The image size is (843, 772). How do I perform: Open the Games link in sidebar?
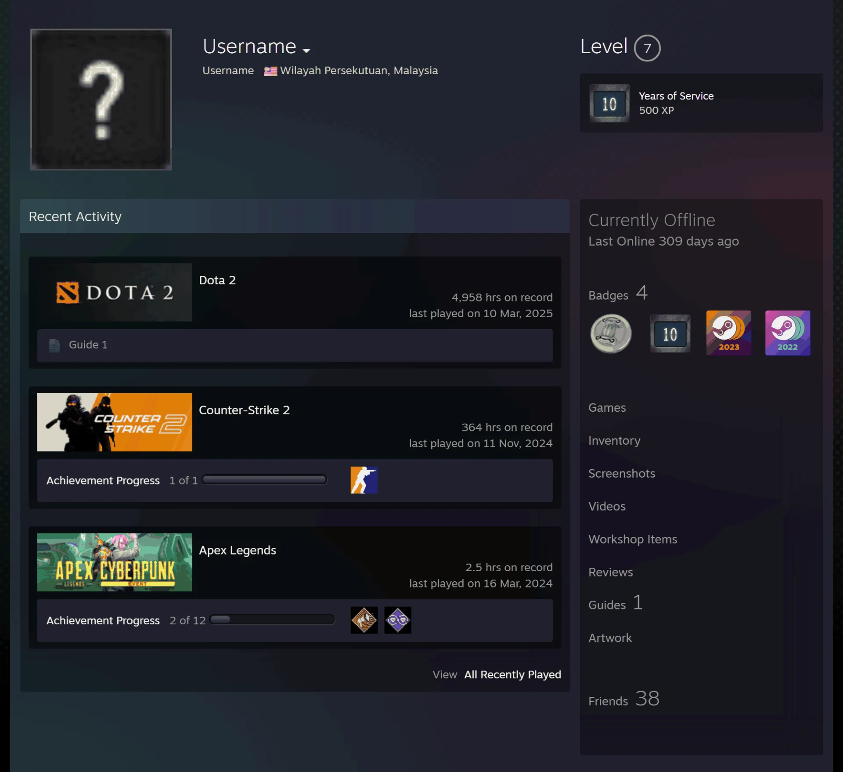(x=607, y=408)
